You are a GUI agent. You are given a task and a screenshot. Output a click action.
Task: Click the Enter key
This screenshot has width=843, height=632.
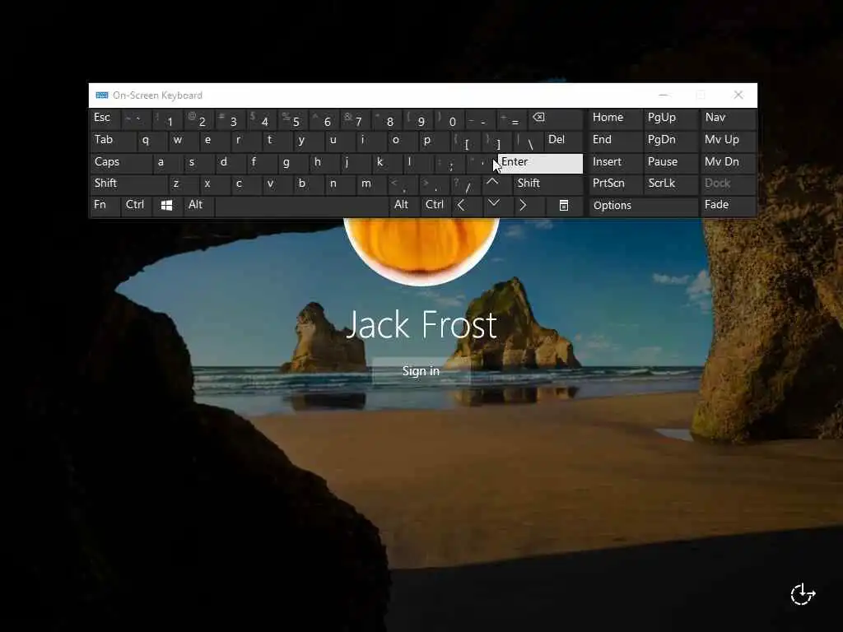click(540, 164)
